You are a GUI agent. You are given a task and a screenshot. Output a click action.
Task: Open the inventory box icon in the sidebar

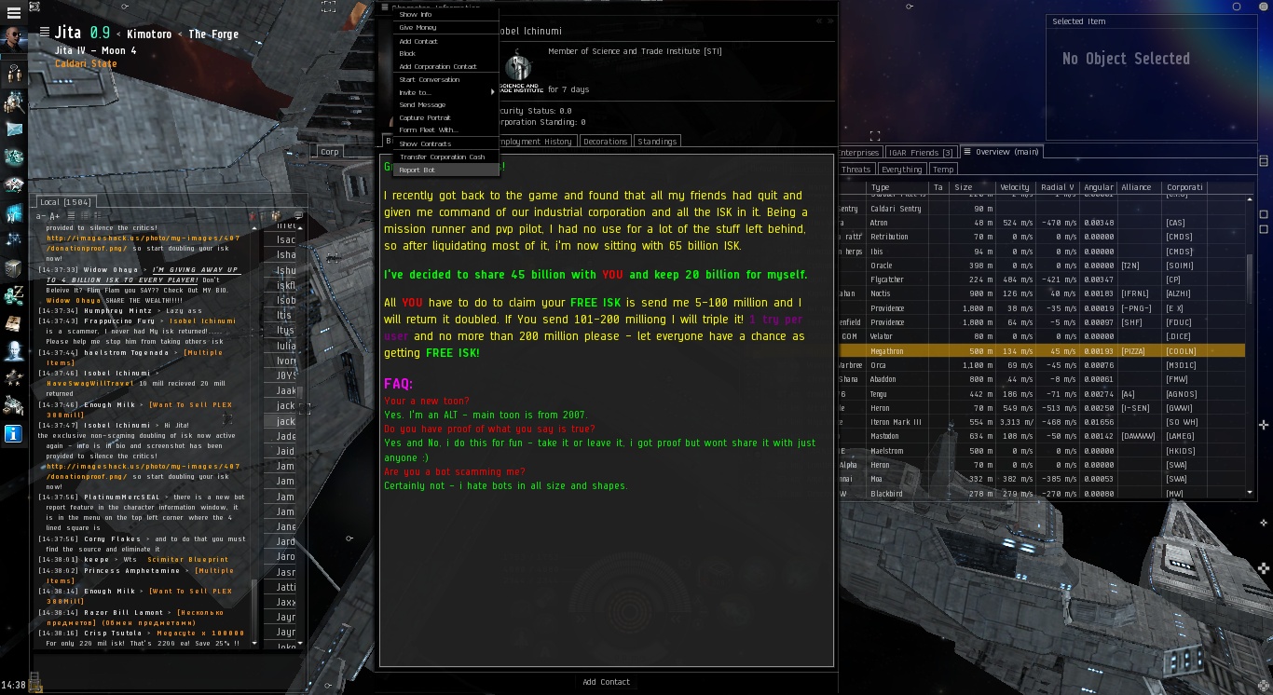pyautogui.click(x=14, y=268)
